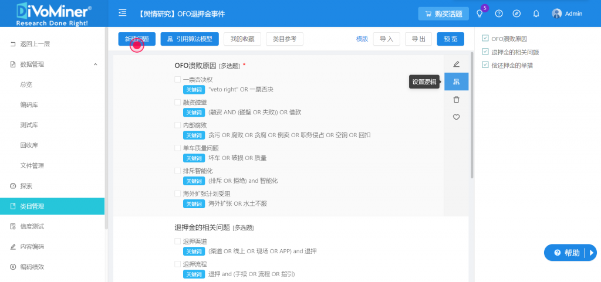Click the 导入 button
Image resolution: width=601 pixels, height=282 pixels.
(x=386, y=39)
